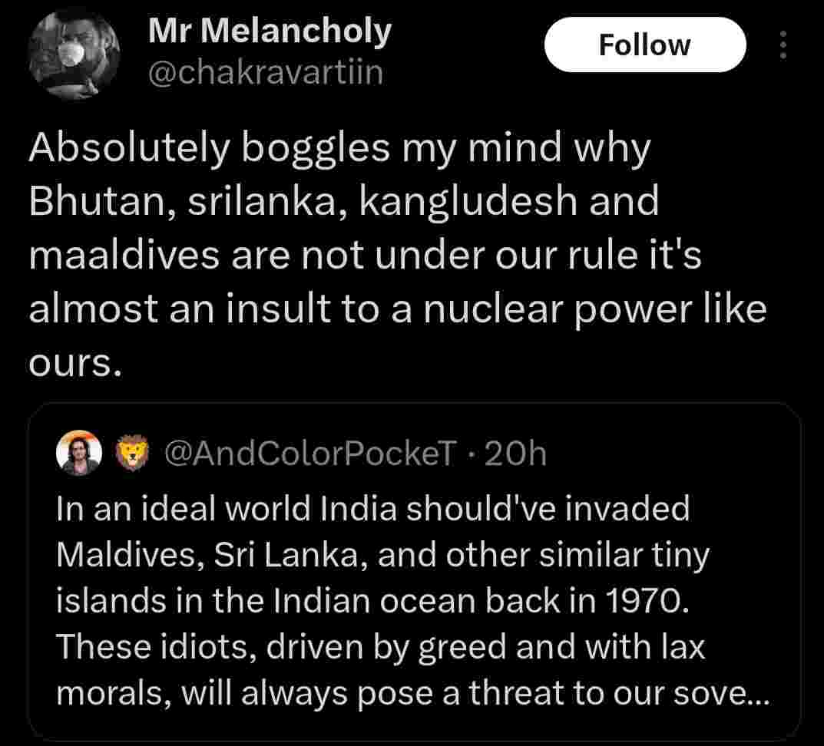This screenshot has height=746, width=824.
Task: Open the three-dot more options menu
Action: (783, 45)
